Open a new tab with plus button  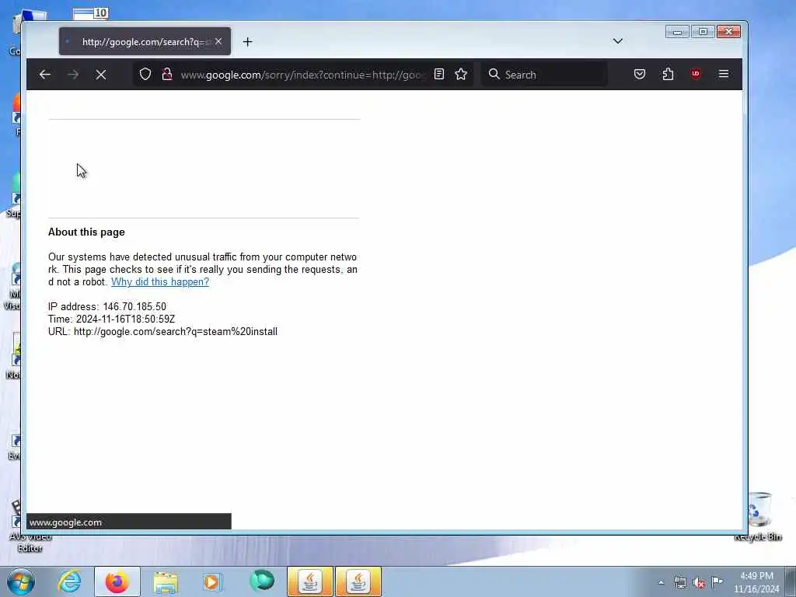[x=248, y=42]
